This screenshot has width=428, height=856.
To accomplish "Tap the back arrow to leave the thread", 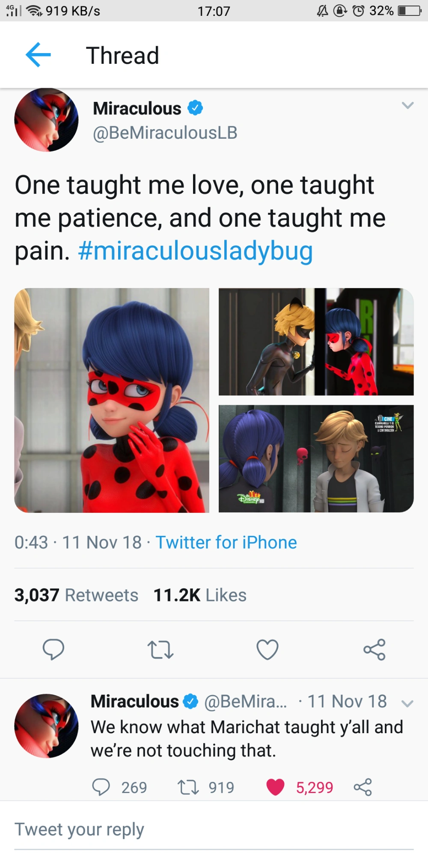I will (x=38, y=54).
